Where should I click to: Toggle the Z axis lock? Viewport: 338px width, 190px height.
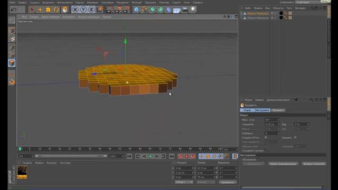click(x=91, y=9)
